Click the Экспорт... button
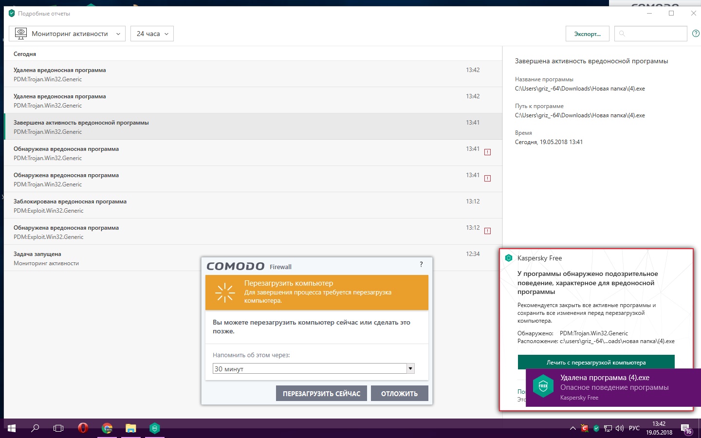 click(588, 34)
